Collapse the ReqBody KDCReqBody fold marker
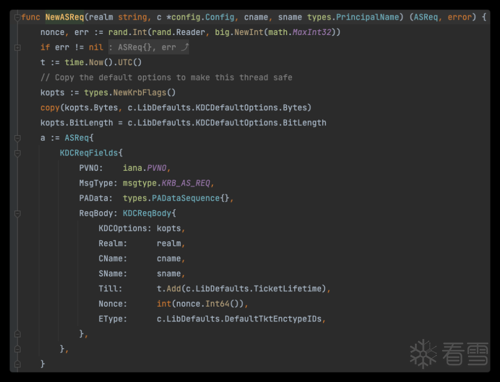The width and height of the screenshot is (500, 382). click(18, 213)
